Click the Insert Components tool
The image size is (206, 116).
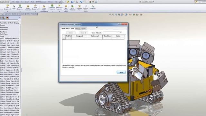pyautogui.click(x=7, y=7)
